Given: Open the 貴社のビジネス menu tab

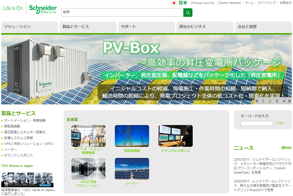Looking at the screenshot, I should pos(205,27).
